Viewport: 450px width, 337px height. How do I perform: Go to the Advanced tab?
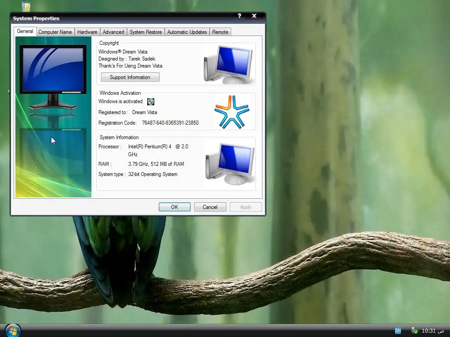tap(113, 32)
